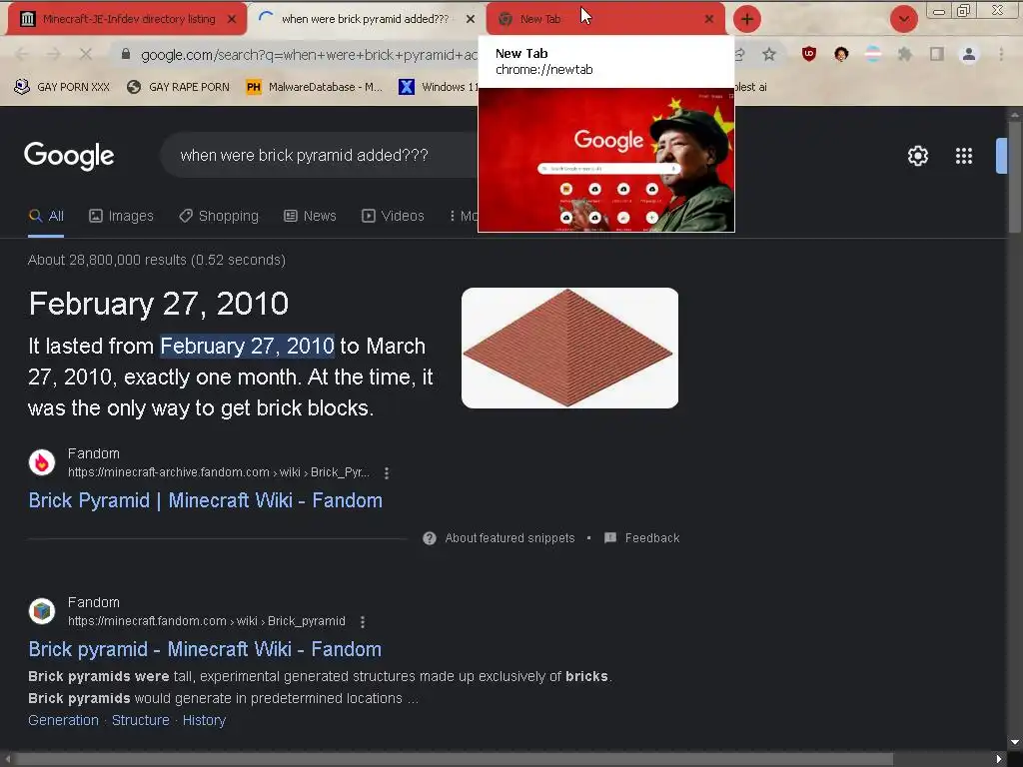This screenshot has width=1023, height=767.
Task: Click the New Tab hover preview thumbnail
Action: 606,160
